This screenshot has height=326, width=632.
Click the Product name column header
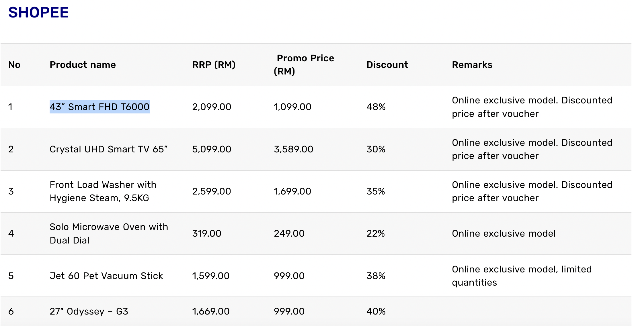coord(83,65)
